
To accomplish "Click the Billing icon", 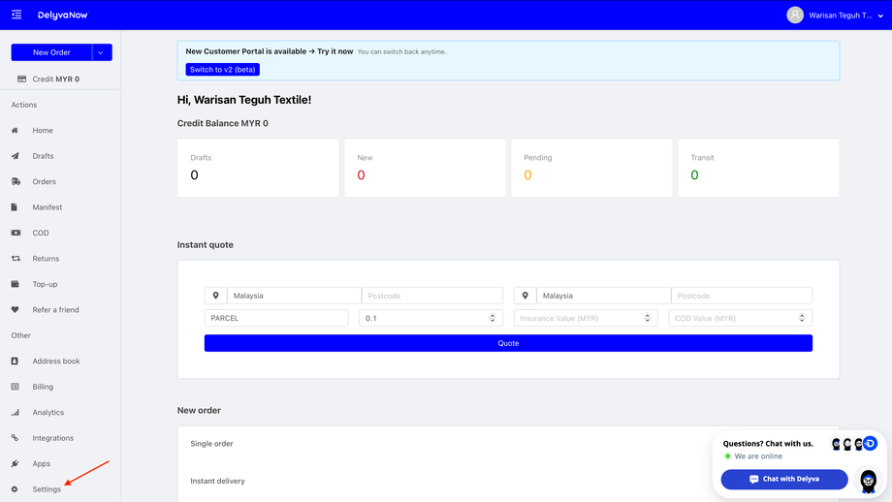I will coord(15,387).
